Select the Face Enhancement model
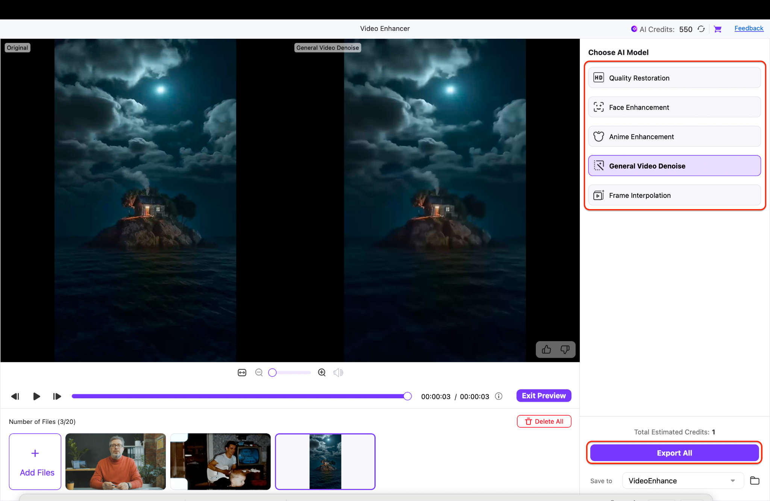This screenshot has width=770, height=501. tap(674, 107)
